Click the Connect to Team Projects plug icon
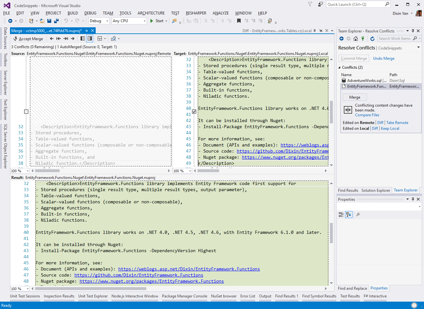 [x=363, y=39]
